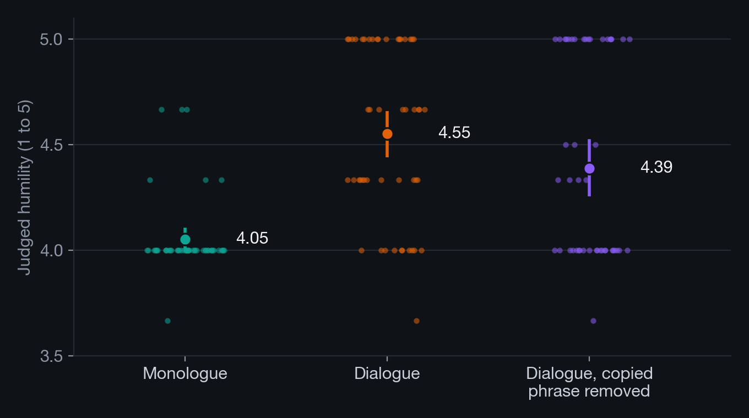Click the lowest orange data point below 4.0

(x=416, y=321)
